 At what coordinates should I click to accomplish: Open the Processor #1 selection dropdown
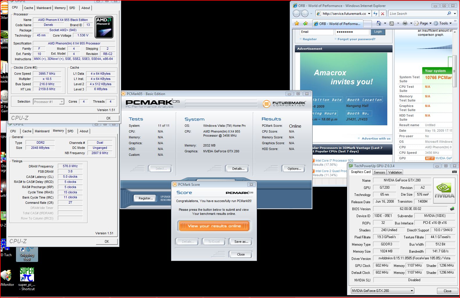[x=49, y=102]
